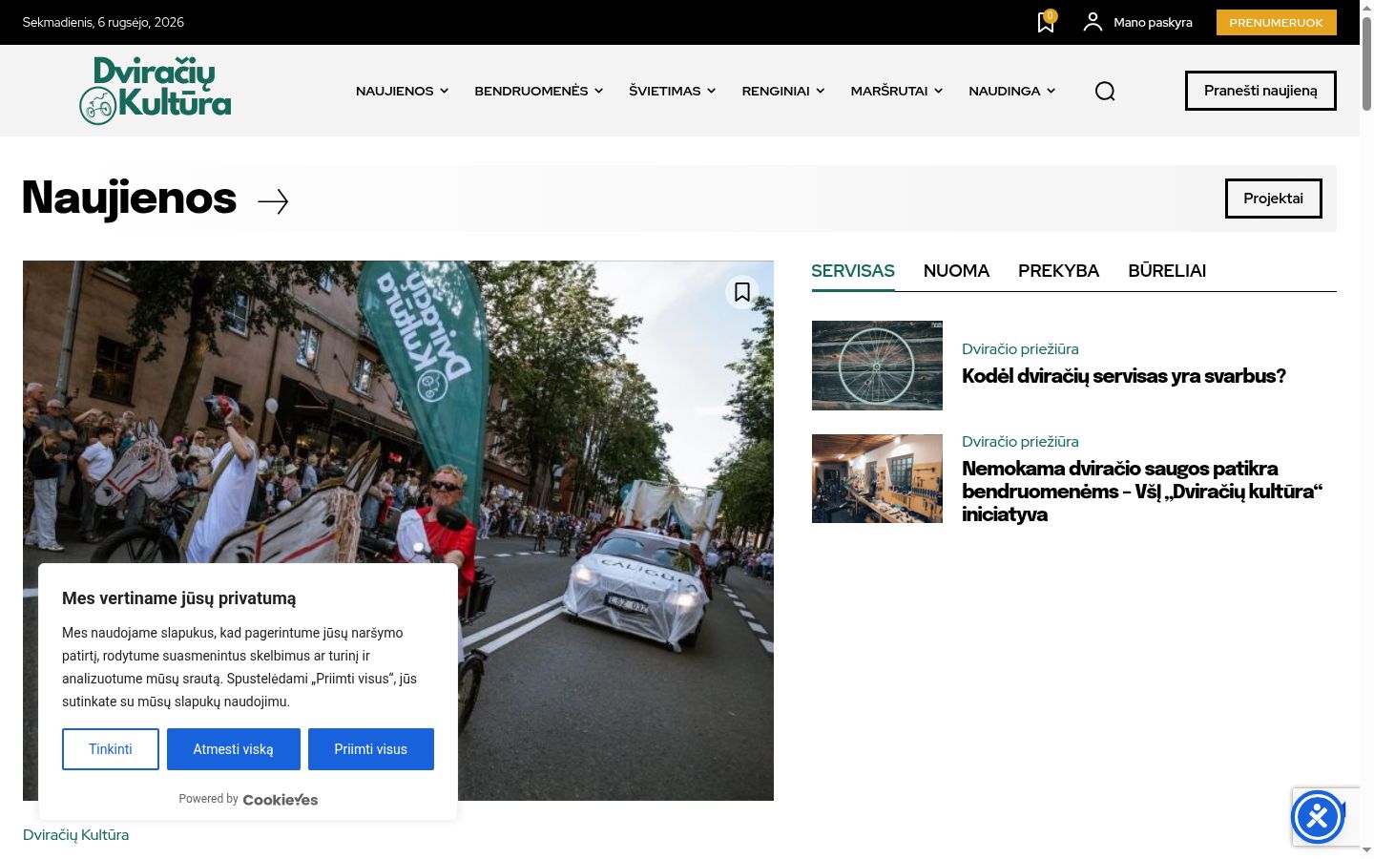Bookmark the featured article image
This screenshot has width=1374, height=859.
742,291
